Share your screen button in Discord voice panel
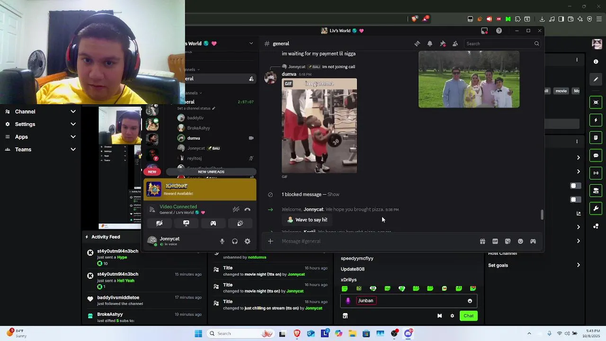 click(186, 223)
